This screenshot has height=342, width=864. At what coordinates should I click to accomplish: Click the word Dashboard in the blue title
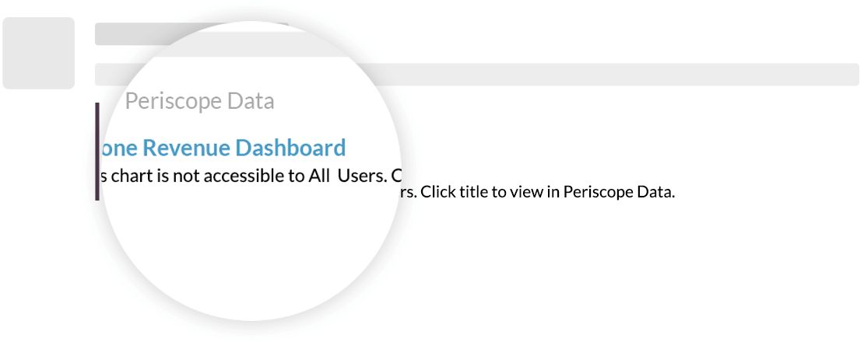point(290,148)
